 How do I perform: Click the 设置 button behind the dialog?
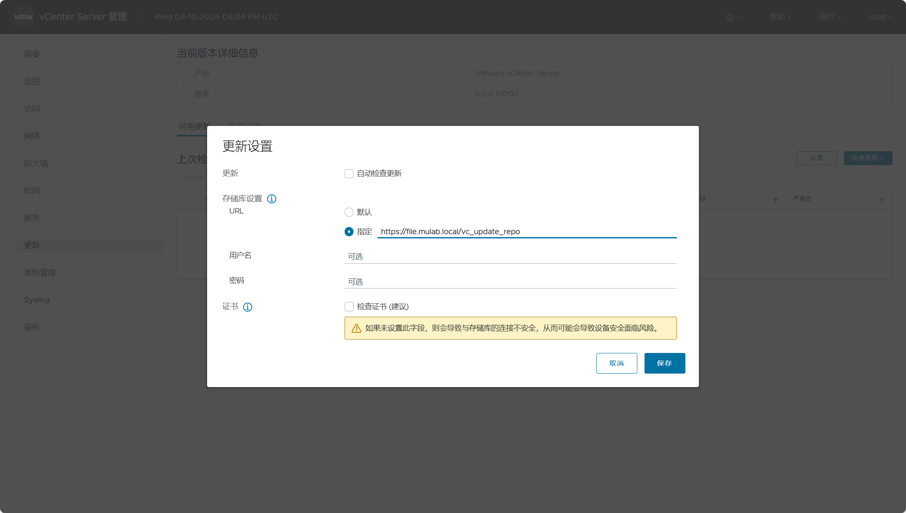click(x=817, y=158)
